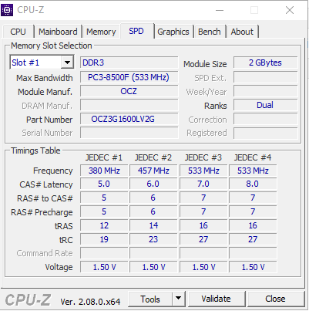Open the Mainboard tab
Image resolution: width=309 pixels, height=311 pixels.
point(58,32)
